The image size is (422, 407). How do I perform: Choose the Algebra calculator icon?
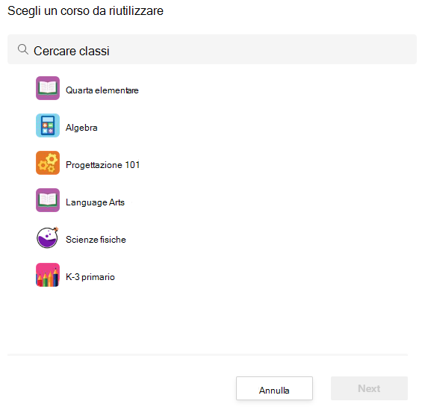48,125
